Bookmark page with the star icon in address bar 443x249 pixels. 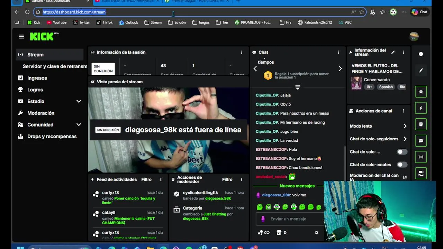362,12
